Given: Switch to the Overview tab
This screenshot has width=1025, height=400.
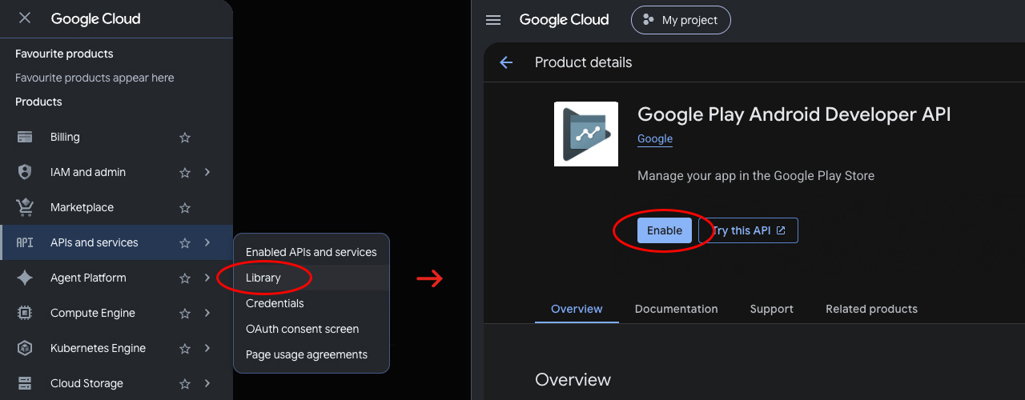Looking at the screenshot, I should (577, 309).
